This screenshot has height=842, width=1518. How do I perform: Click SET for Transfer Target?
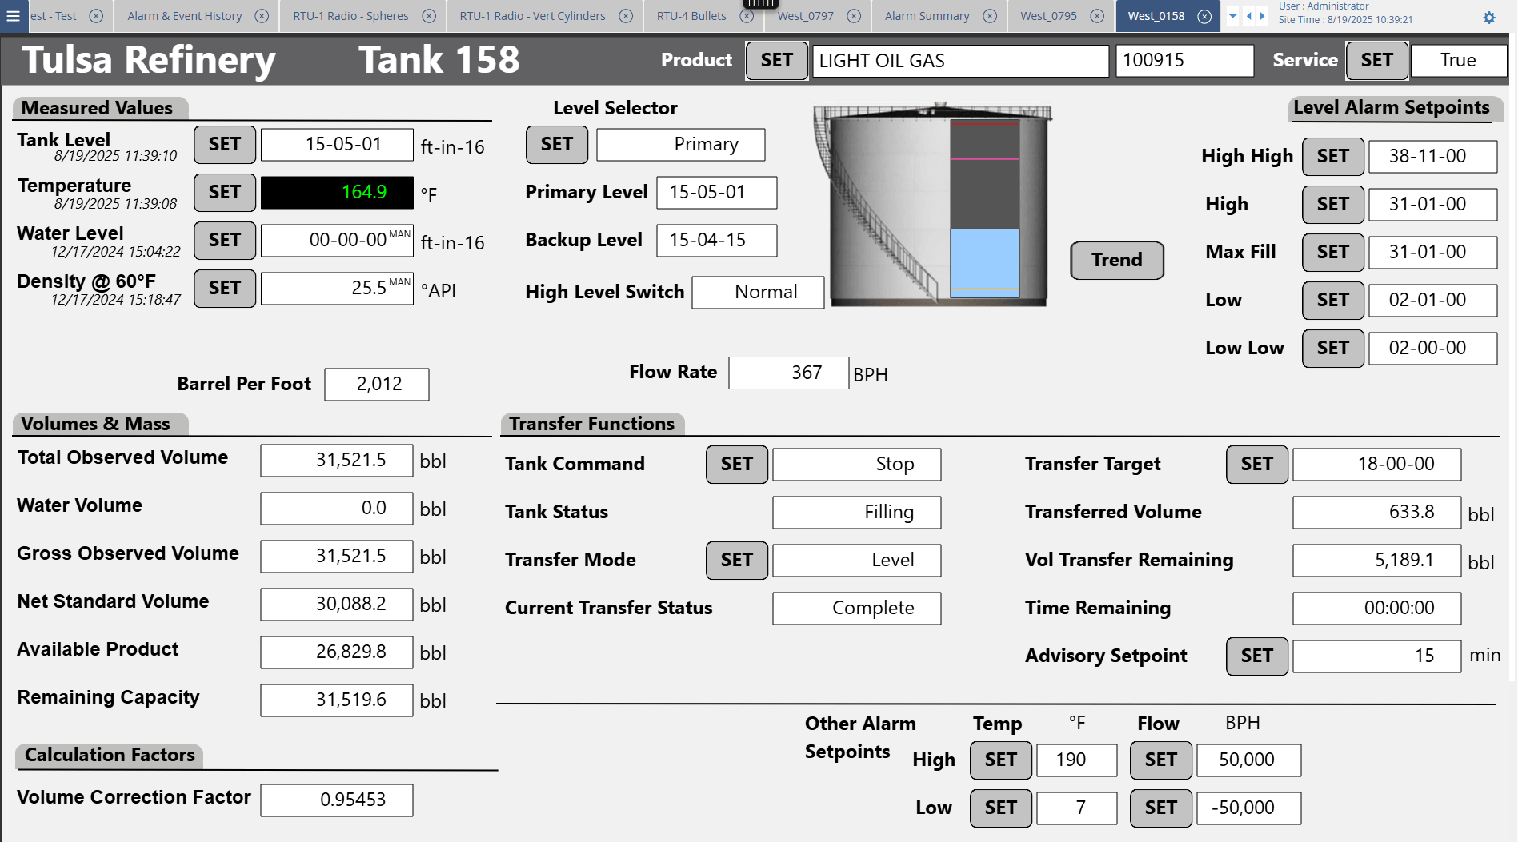tap(1257, 465)
